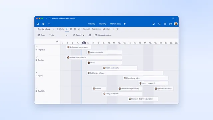Open the profile avatar menu

(x=176, y=24)
